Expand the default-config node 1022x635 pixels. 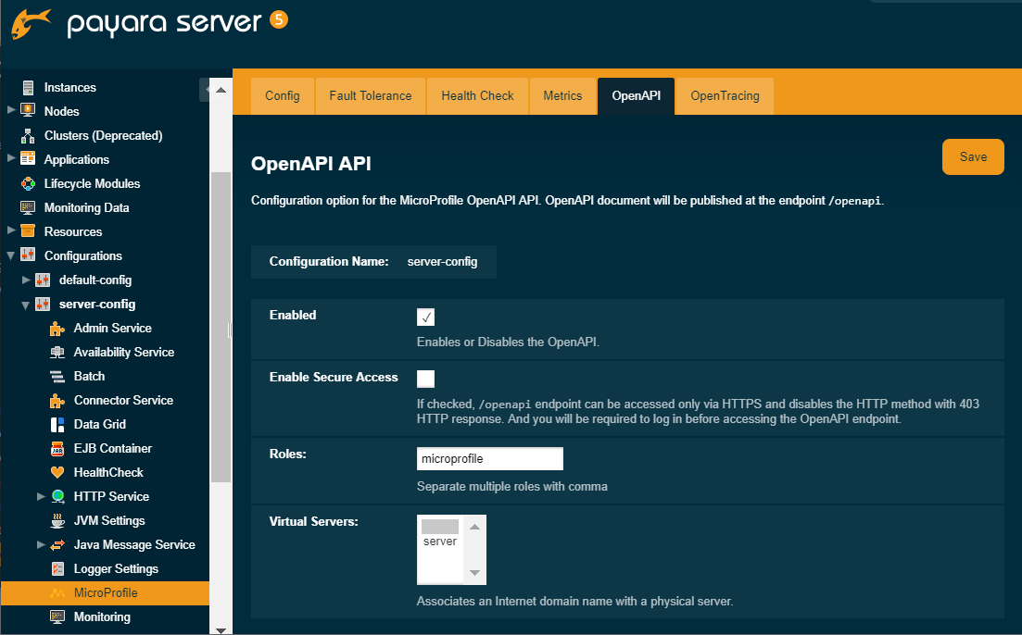(x=26, y=280)
